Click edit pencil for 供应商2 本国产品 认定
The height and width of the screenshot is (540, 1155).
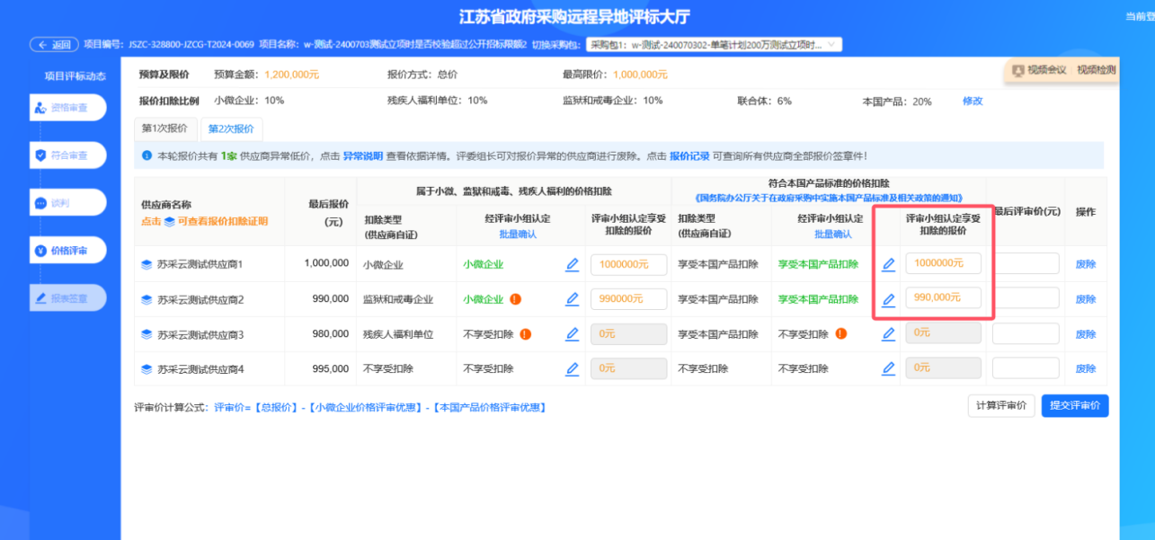888,299
